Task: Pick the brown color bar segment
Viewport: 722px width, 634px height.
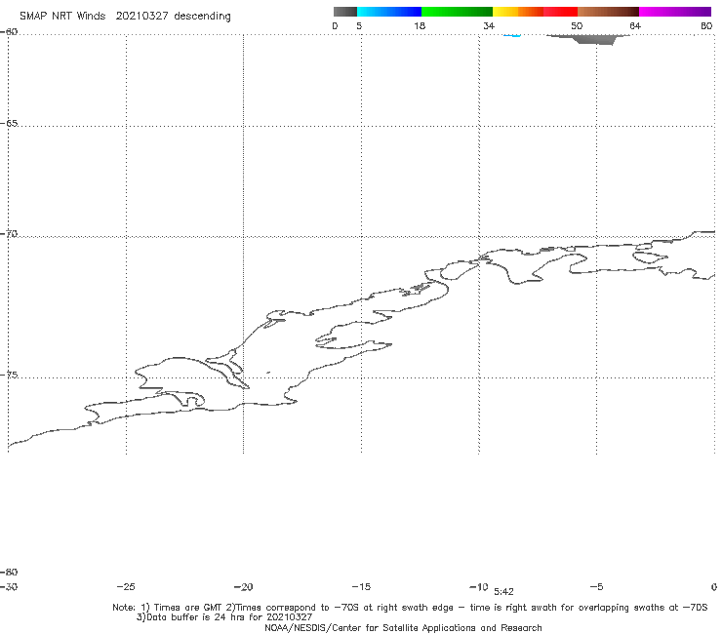Action: tap(608, 12)
